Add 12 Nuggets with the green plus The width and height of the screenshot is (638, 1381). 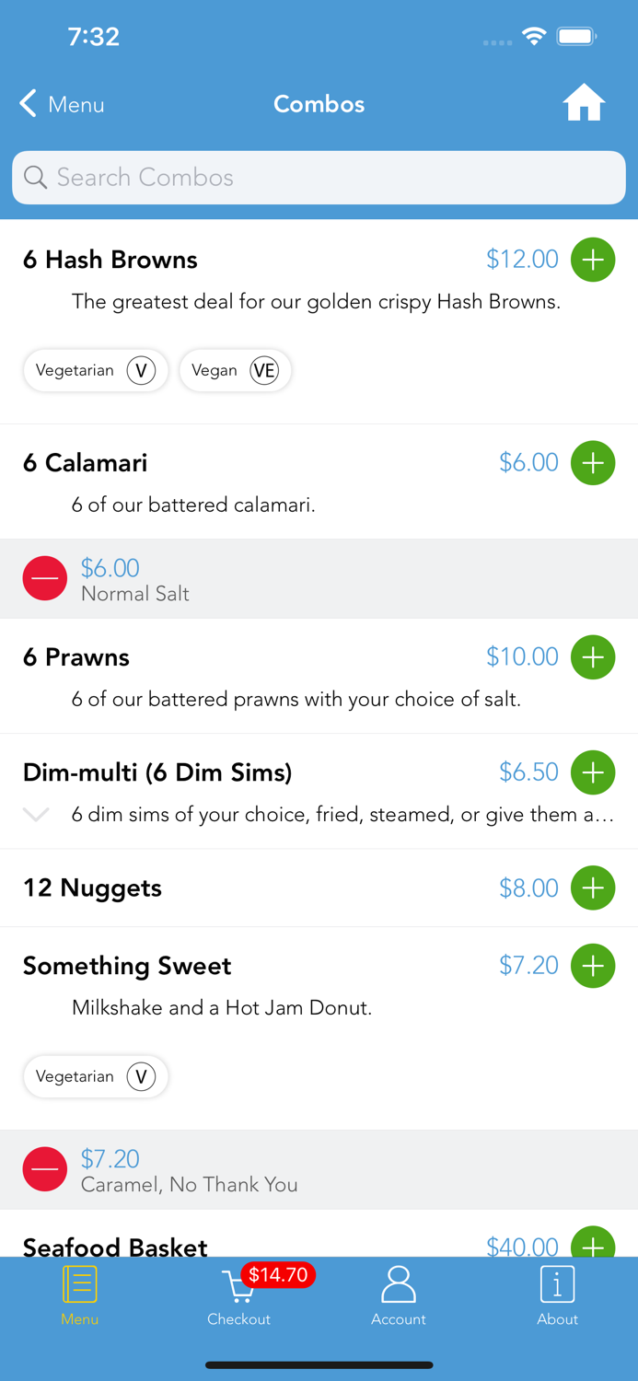593,888
